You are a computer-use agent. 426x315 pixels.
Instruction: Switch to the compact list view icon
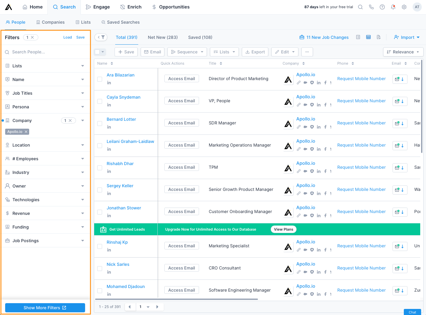pos(358,37)
